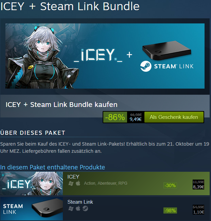Click the ICEY genre tags Action, Abenteuer, RPG
This screenshot has width=211, height=221.
click(106, 183)
